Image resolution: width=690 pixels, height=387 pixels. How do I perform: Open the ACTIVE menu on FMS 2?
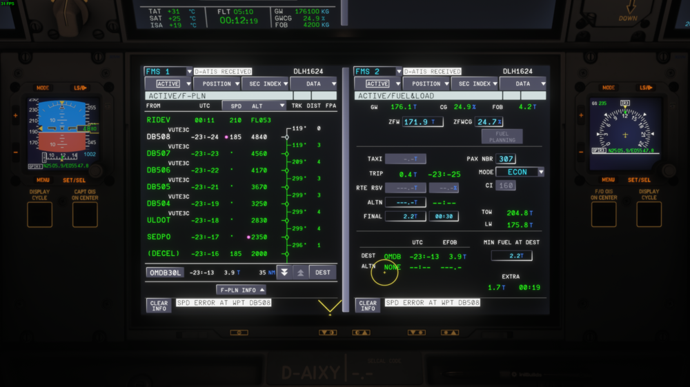coord(378,83)
